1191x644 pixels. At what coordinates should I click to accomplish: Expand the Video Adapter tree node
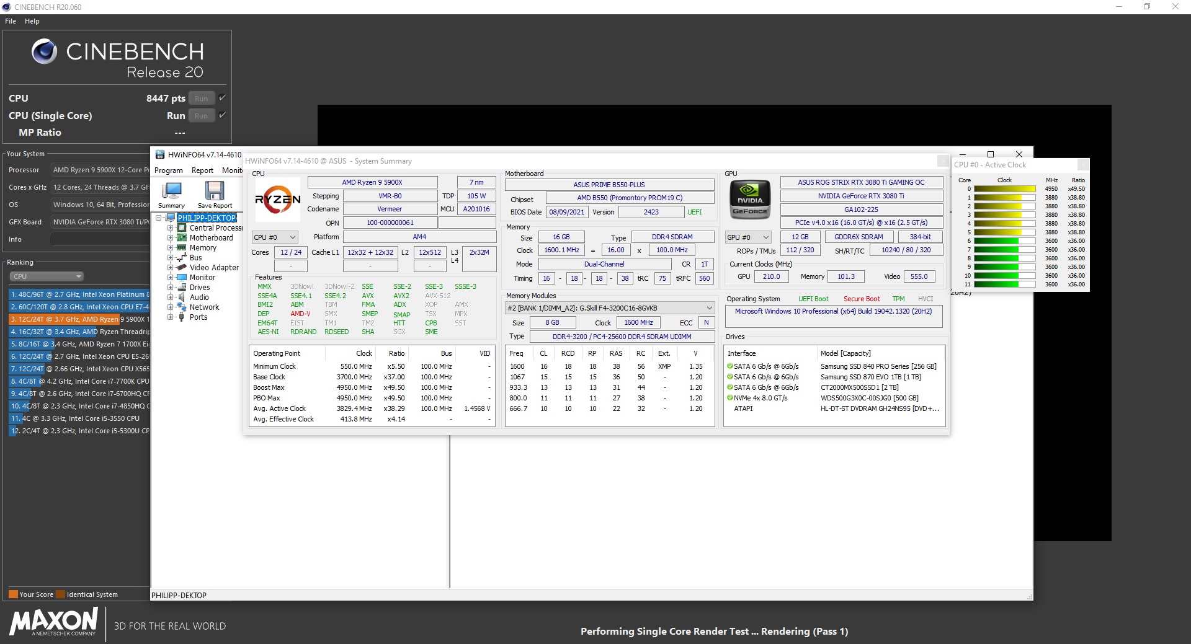tap(170, 268)
